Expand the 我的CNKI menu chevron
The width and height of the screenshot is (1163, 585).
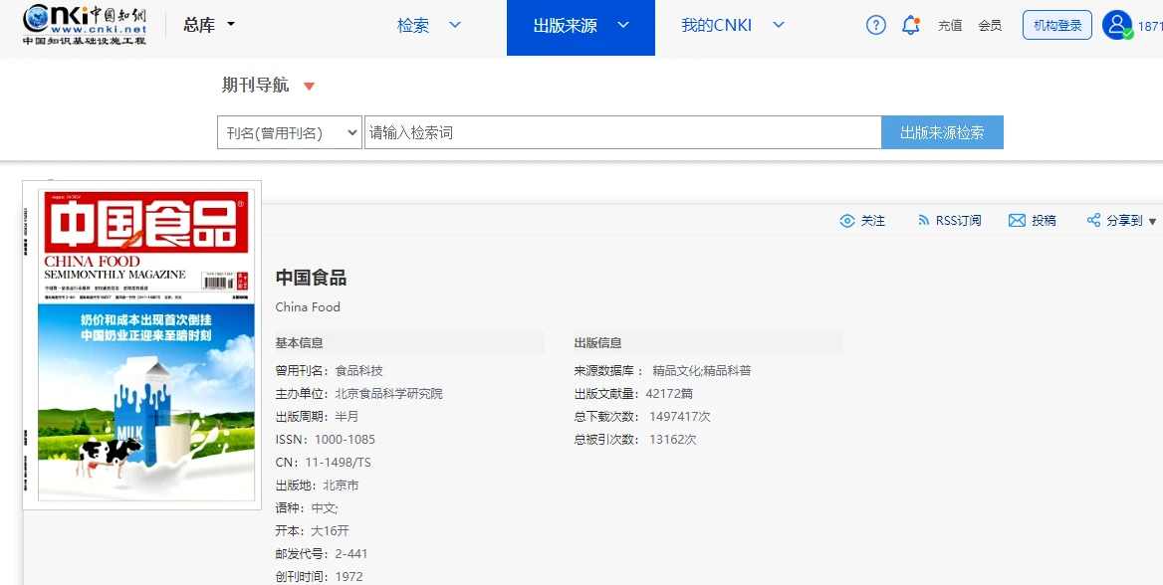[778, 25]
